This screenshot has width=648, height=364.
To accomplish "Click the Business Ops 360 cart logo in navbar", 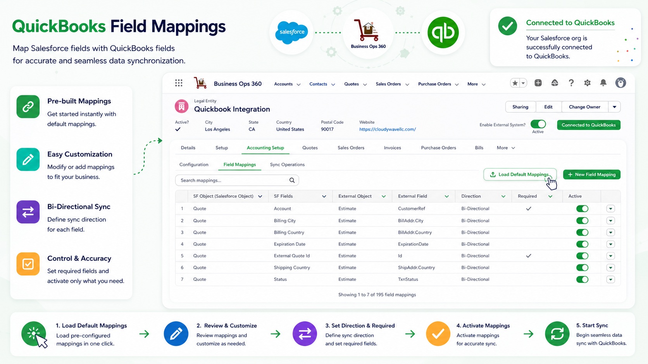I will 200,83.
